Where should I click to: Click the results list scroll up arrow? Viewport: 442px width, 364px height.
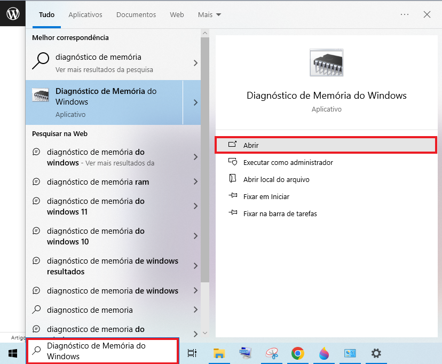[x=205, y=33]
